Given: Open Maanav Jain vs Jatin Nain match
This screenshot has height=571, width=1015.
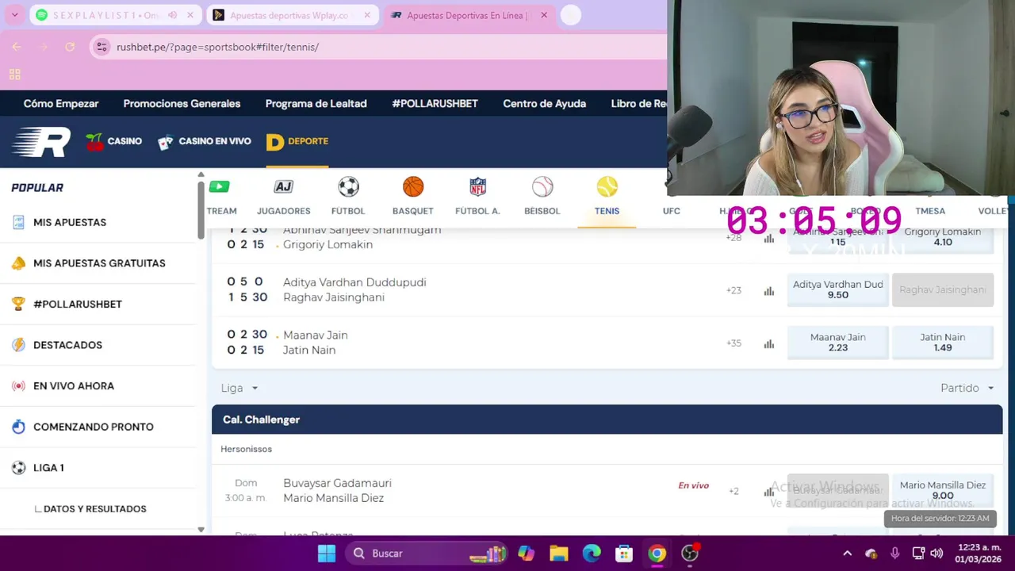Looking at the screenshot, I should [316, 343].
